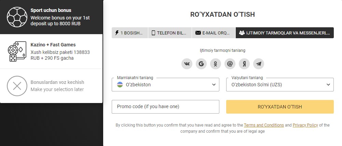Viewport: 342px width, 146px height.
Task: Expand the chevron next to O'zbekiston
Action: [214, 85]
